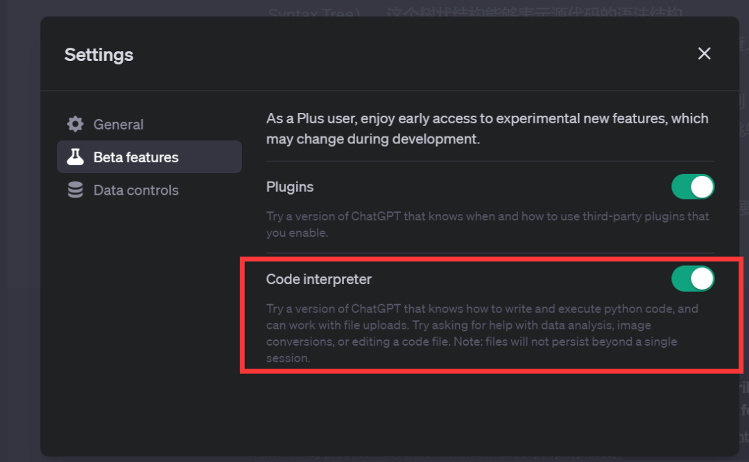Click the white knob of Code interpreter switch
This screenshot has width=749, height=462.
[702, 278]
